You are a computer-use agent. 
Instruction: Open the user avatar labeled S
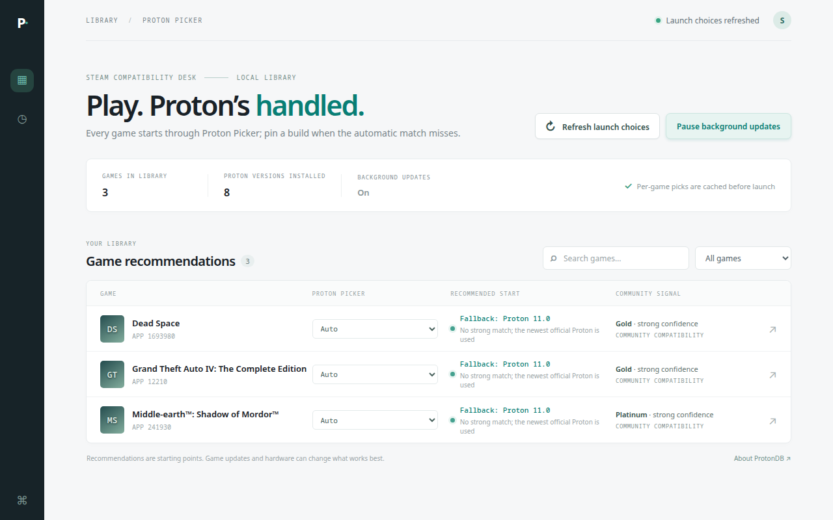click(x=782, y=20)
